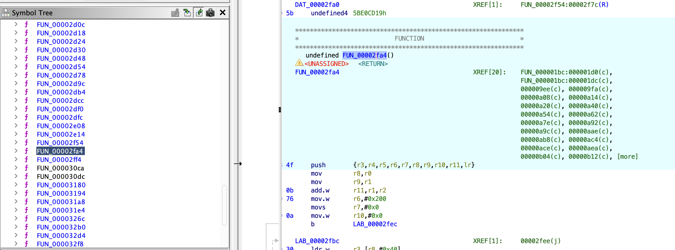Viewport: 675px width, 250px height.
Task: Click function icon of FUN_00003180
Action: coord(26,185)
